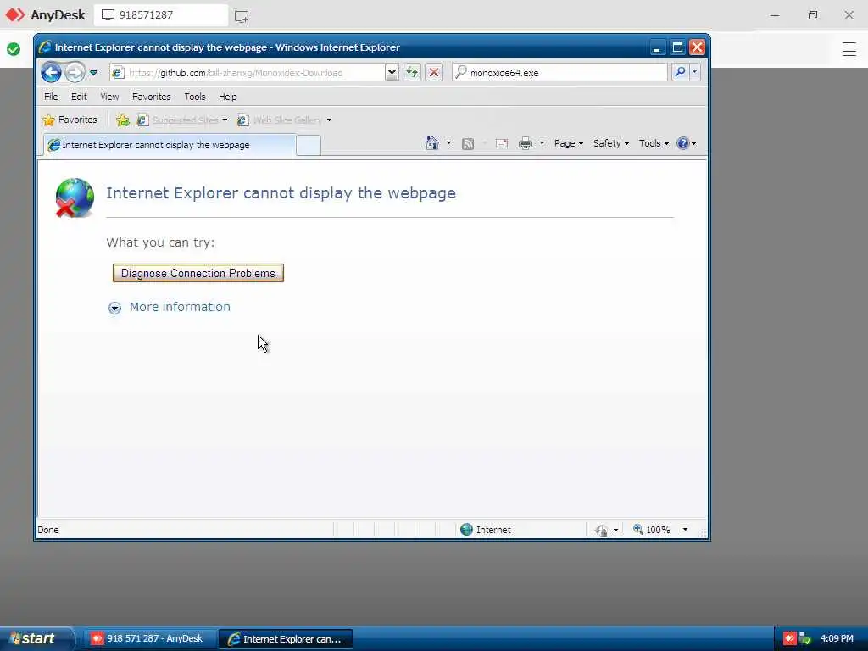The width and height of the screenshot is (868, 651).
Task: Open the Help menu
Action: (227, 97)
